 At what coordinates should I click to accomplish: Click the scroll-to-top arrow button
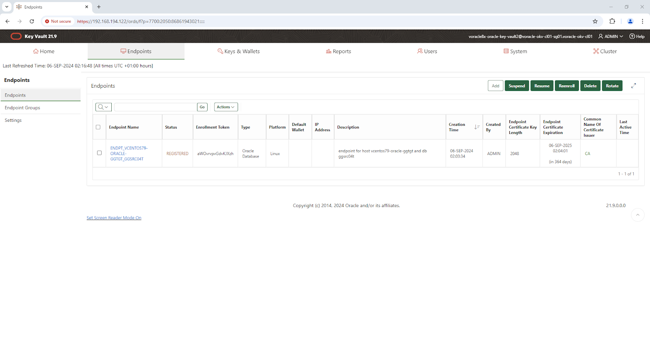tap(638, 215)
